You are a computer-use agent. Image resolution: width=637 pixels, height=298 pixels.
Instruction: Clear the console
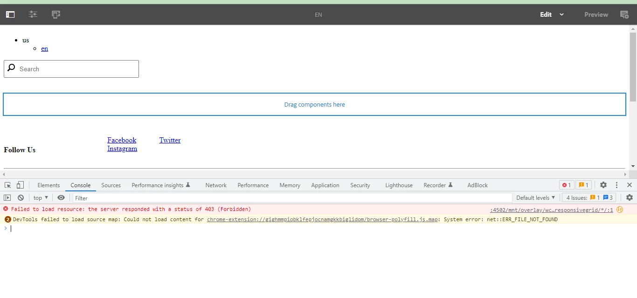[x=21, y=197]
